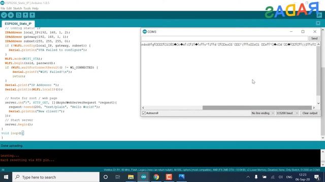
Task: Click the serial output scroll up arrow
Action: coord(318,44)
